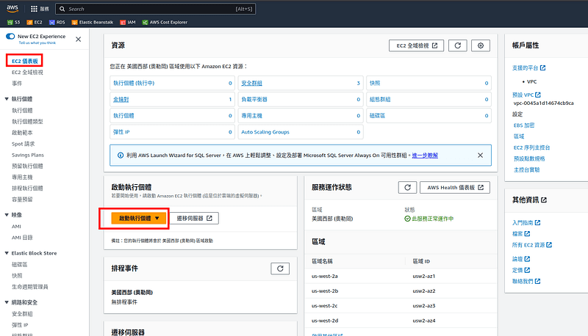This screenshot has width=588, height=336.
Task: Open the Auto Scaling Groups resource link
Action: [x=265, y=132]
